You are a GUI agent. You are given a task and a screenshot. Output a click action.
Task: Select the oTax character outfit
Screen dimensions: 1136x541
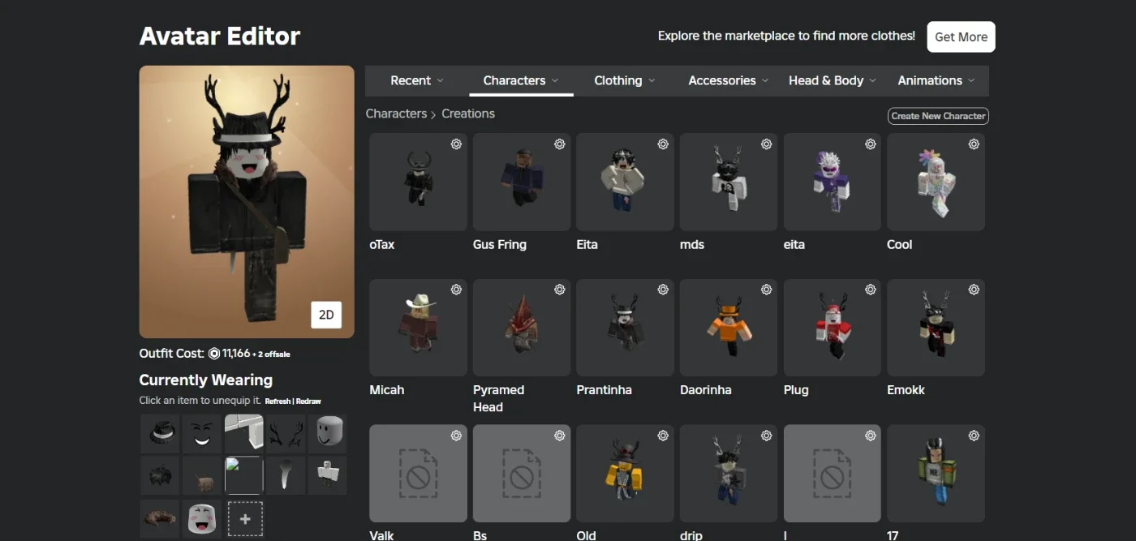point(418,182)
